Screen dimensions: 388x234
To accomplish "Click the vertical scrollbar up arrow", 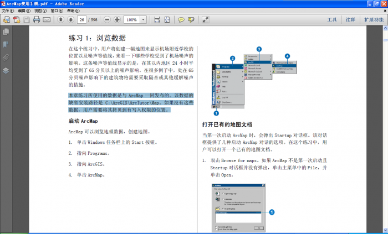I will 386,28.
